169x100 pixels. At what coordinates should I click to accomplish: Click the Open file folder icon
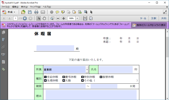[x=23, y=12]
